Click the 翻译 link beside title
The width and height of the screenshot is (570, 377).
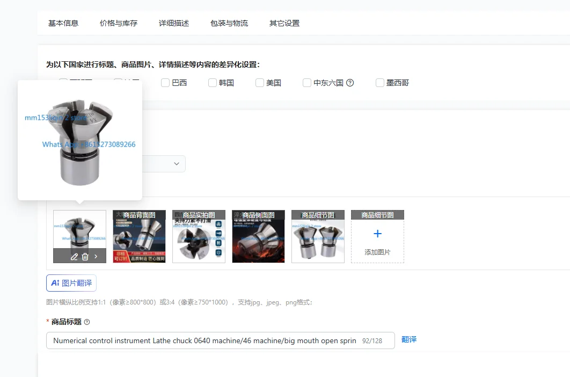click(409, 339)
